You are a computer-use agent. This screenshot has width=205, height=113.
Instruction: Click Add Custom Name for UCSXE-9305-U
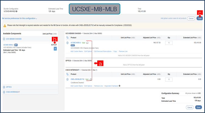point(77,51)
